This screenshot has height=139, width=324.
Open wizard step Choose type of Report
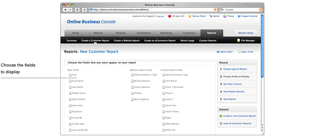tap(235, 69)
